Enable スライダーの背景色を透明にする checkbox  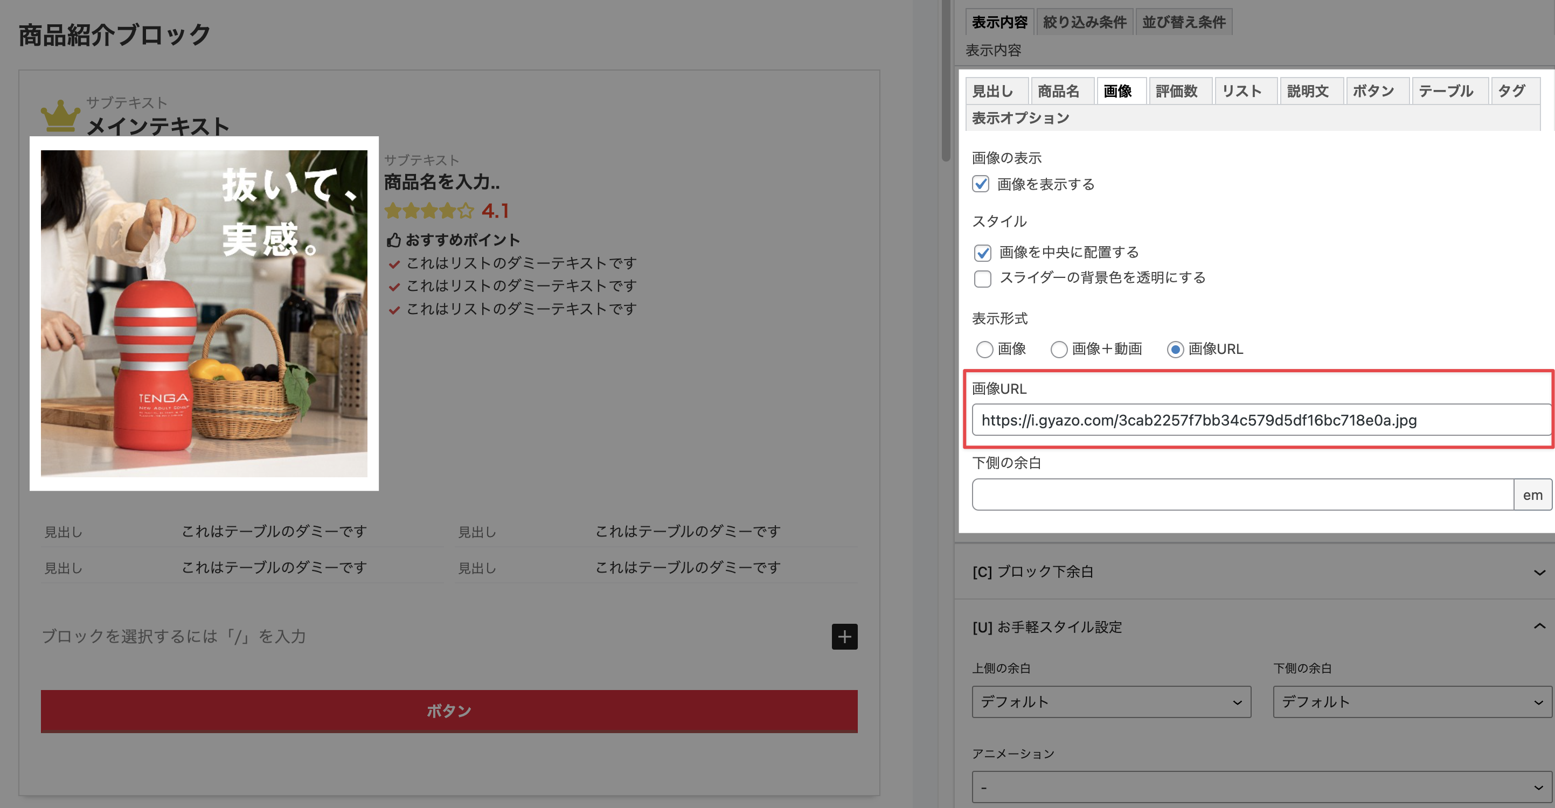(x=983, y=279)
